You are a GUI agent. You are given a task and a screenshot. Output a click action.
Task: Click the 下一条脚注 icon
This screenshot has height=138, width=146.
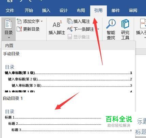click(70, 29)
